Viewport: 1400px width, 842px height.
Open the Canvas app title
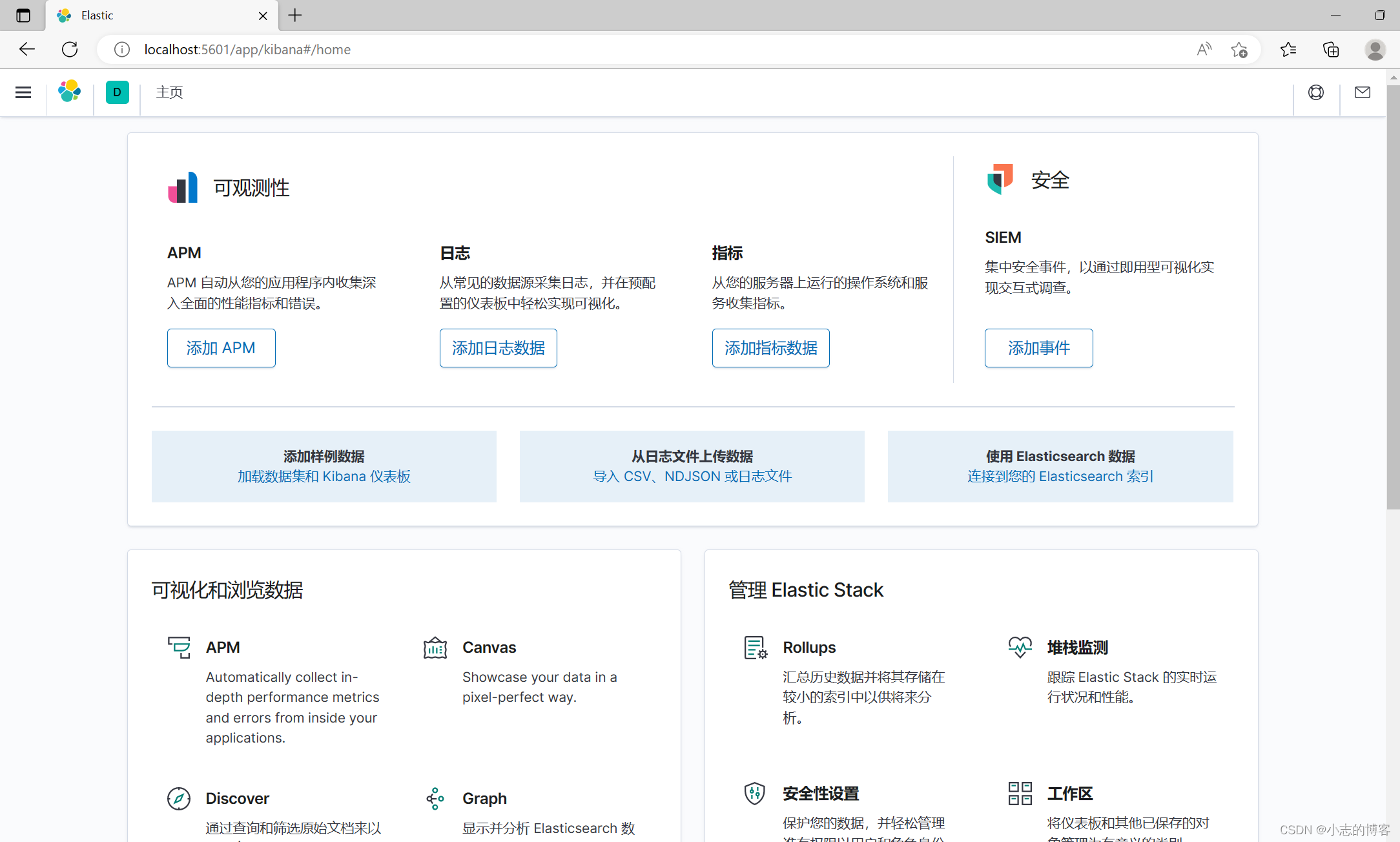489,648
